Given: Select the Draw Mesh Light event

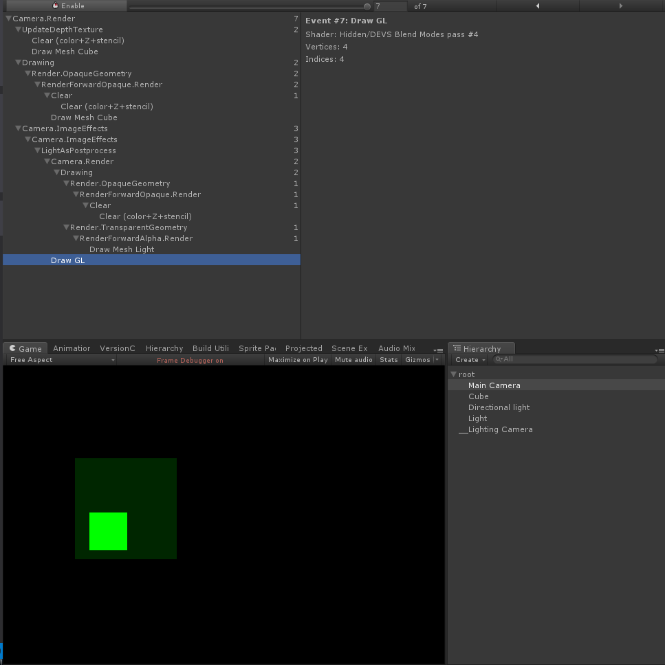Looking at the screenshot, I should coord(122,249).
